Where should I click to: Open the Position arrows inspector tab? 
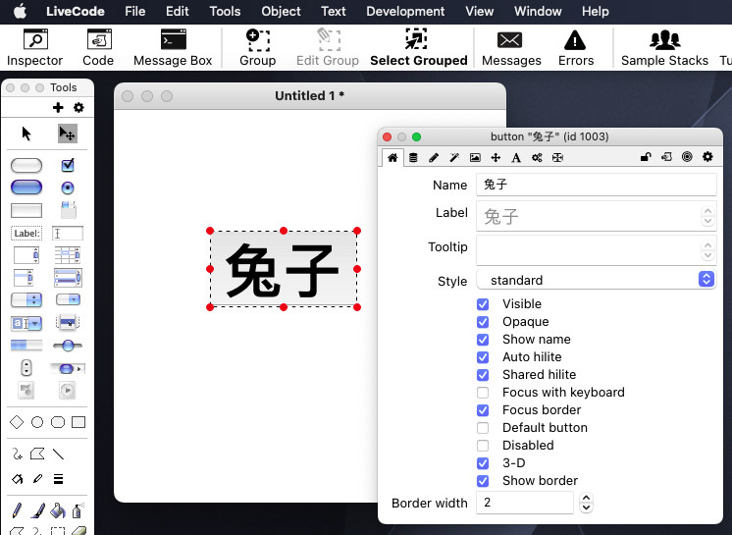click(x=496, y=157)
